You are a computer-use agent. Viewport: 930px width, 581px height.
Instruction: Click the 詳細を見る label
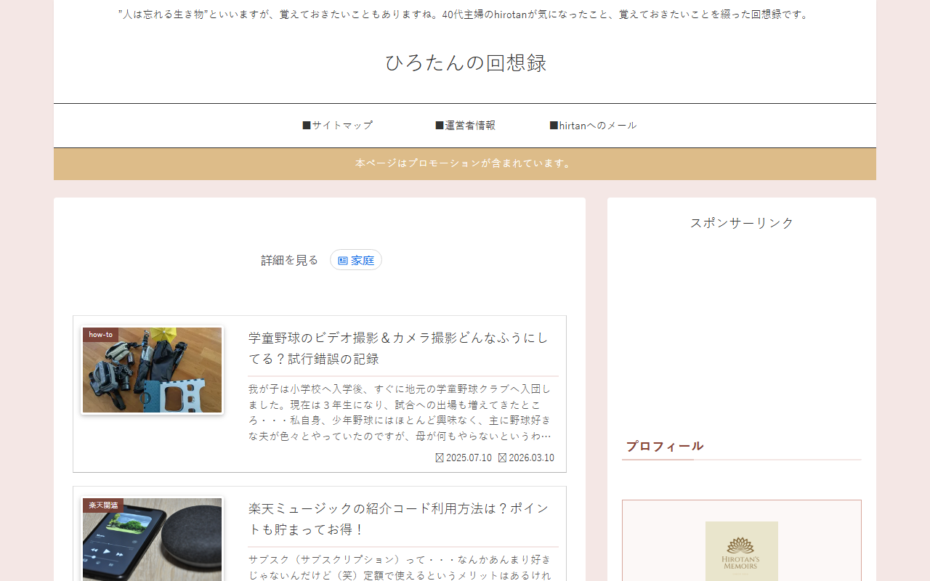pos(290,260)
